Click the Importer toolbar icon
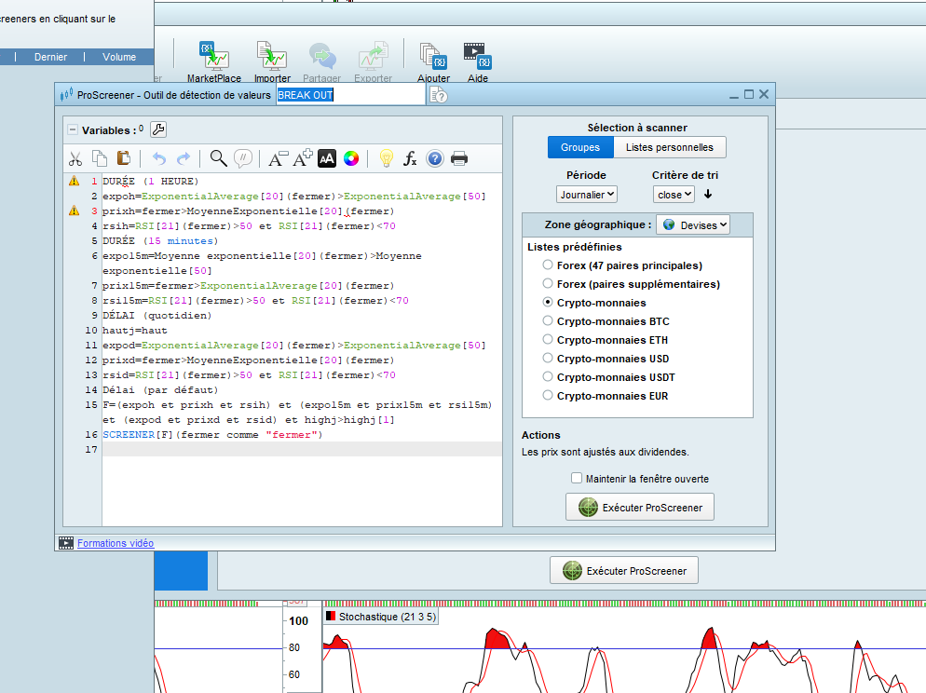The width and height of the screenshot is (926, 693). tap(272, 61)
